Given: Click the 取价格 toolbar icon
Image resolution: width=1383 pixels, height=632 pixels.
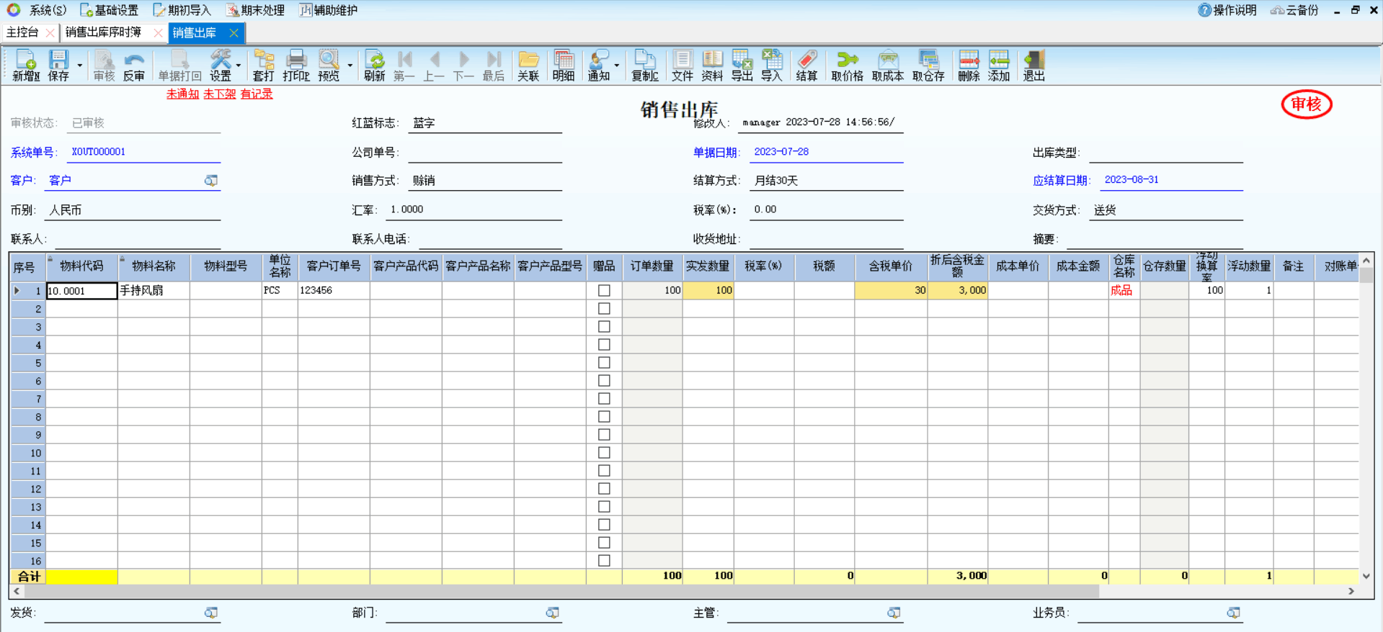Looking at the screenshot, I should tap(847, 66).
